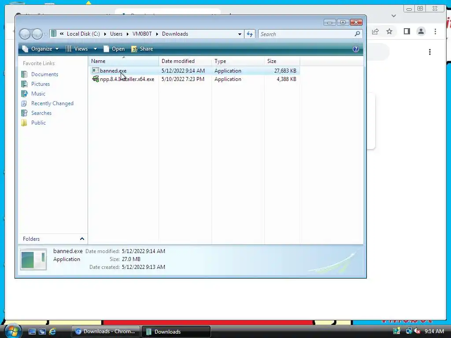Click the Refresh button by address bar
451x338 pixels.
tap(250, 34)
